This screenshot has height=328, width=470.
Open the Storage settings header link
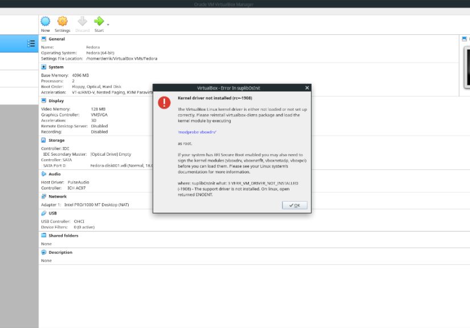pos(56,140)
